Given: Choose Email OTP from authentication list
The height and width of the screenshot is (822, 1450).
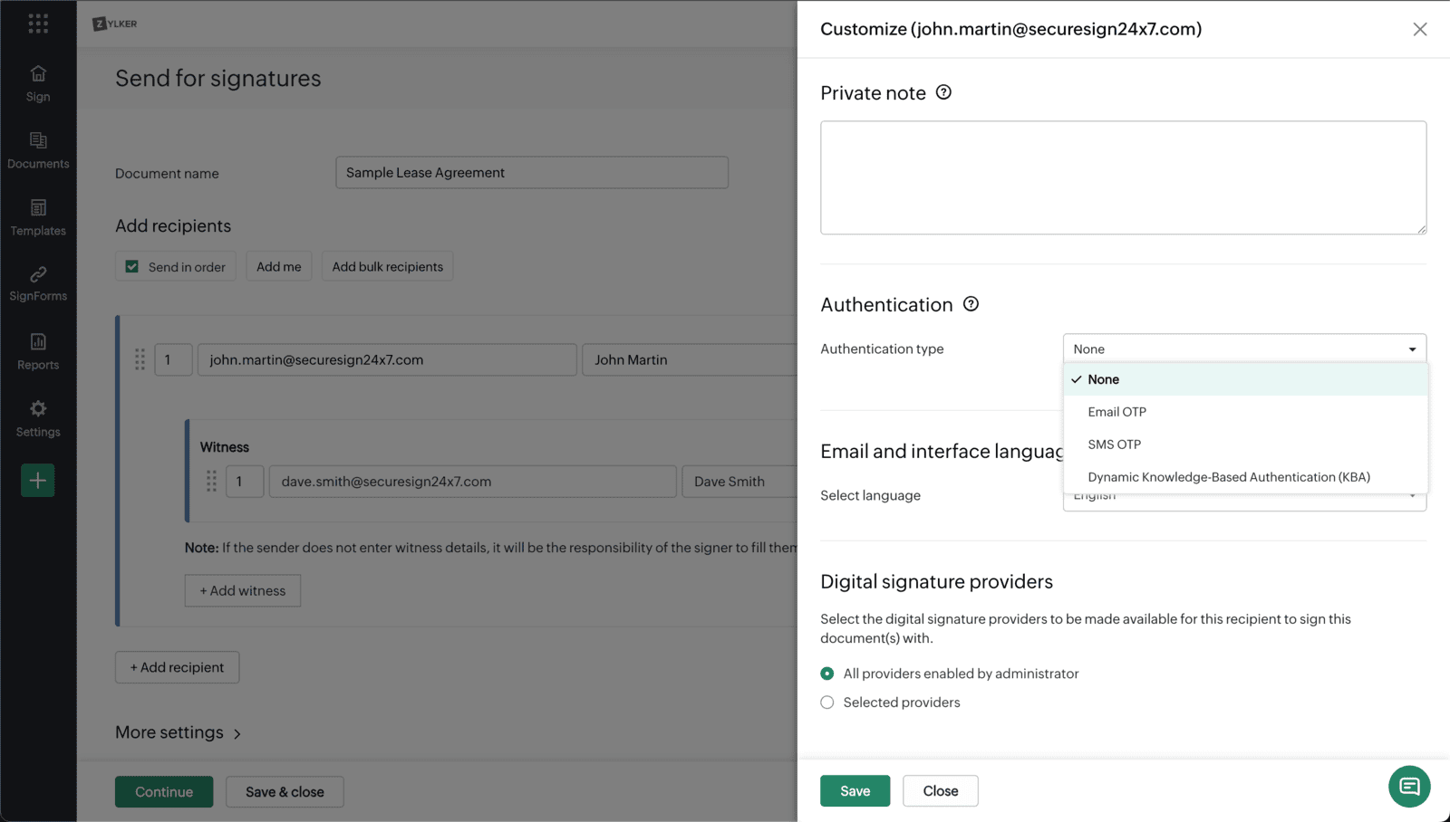Looking at the screenshot, I should [x=1116, y=412].
